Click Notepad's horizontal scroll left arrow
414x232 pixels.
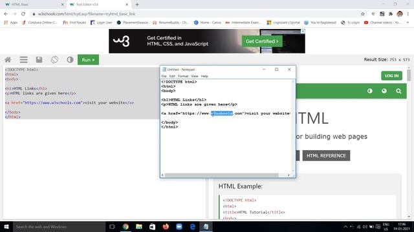point(162,175)
